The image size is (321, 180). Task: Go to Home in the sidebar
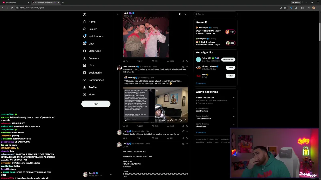click(89, 22)
